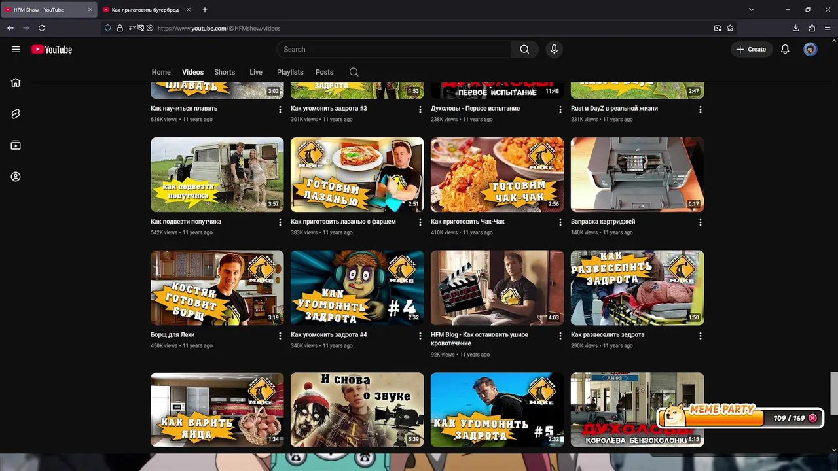Click the channel search magnifier icon
838x471 pixels.
point(354,72)
